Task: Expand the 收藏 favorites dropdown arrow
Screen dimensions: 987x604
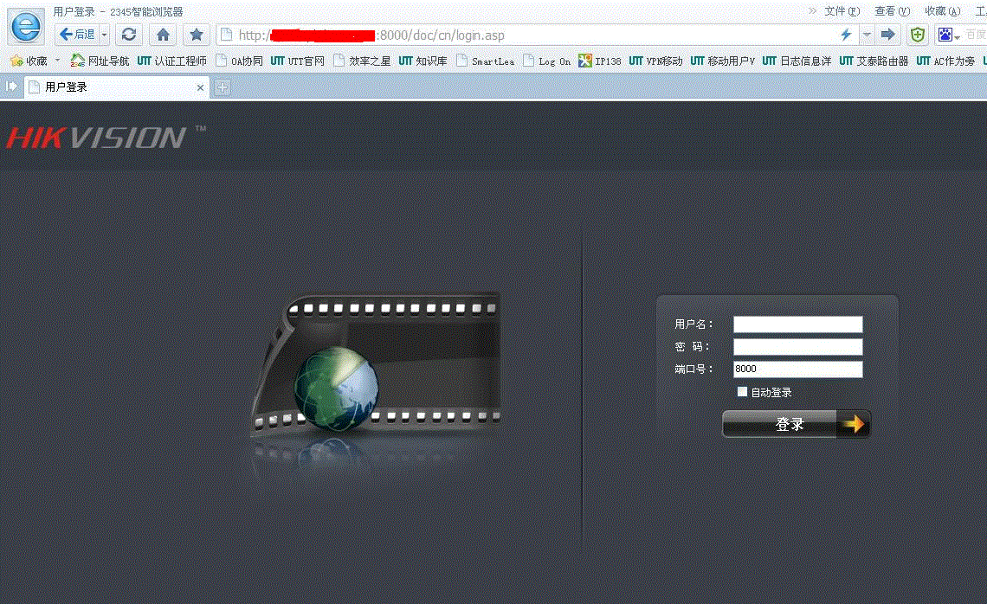Action: [x=57, y=61]
